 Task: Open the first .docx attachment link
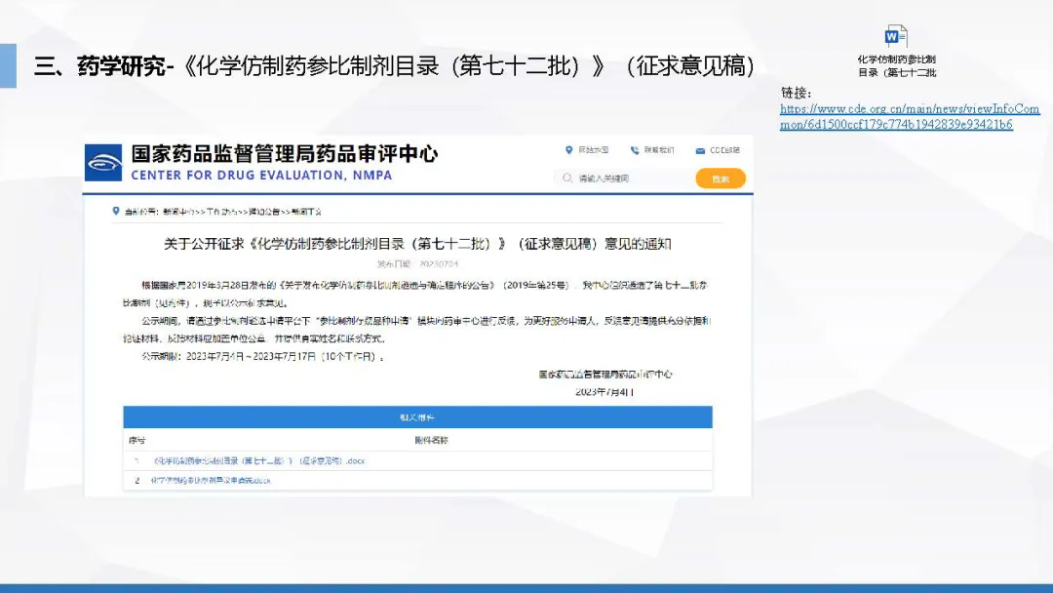tap(258, 460)
